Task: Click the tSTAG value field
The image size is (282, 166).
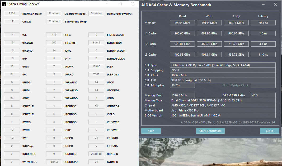Action: pos(96,114)
